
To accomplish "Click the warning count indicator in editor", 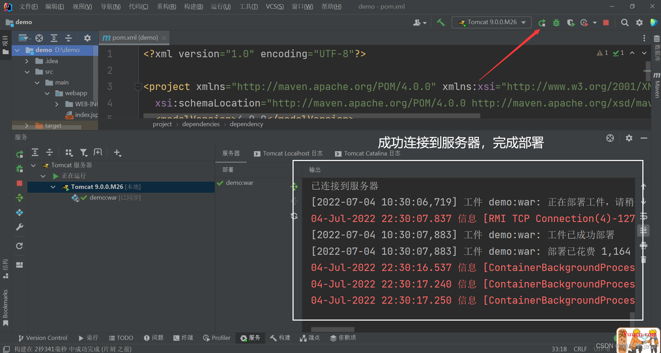I will (x=602, y=53).
